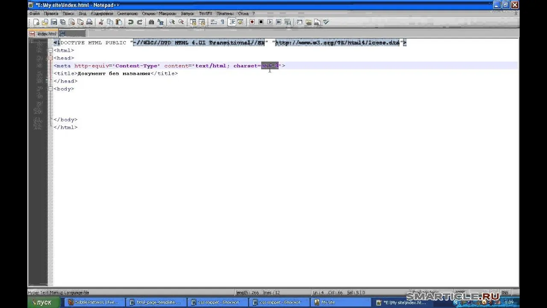Open the Плагины menu

(x=225, y=14)
